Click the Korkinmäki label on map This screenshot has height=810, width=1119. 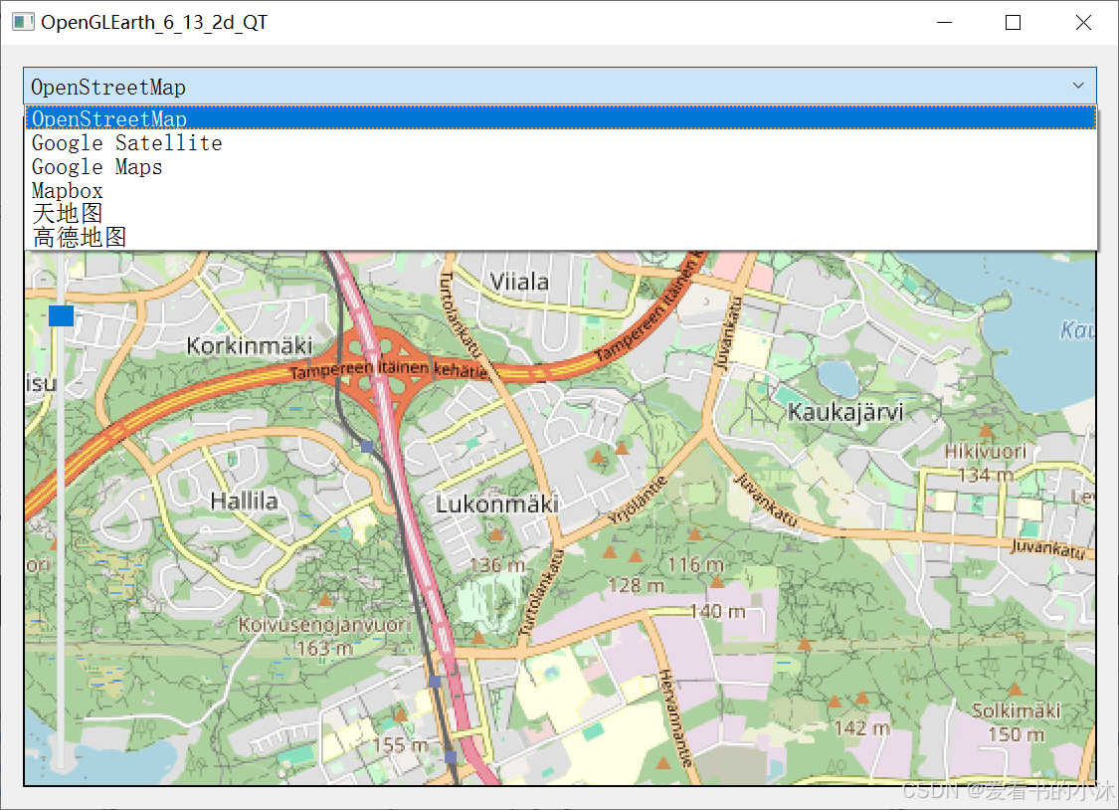249,346
